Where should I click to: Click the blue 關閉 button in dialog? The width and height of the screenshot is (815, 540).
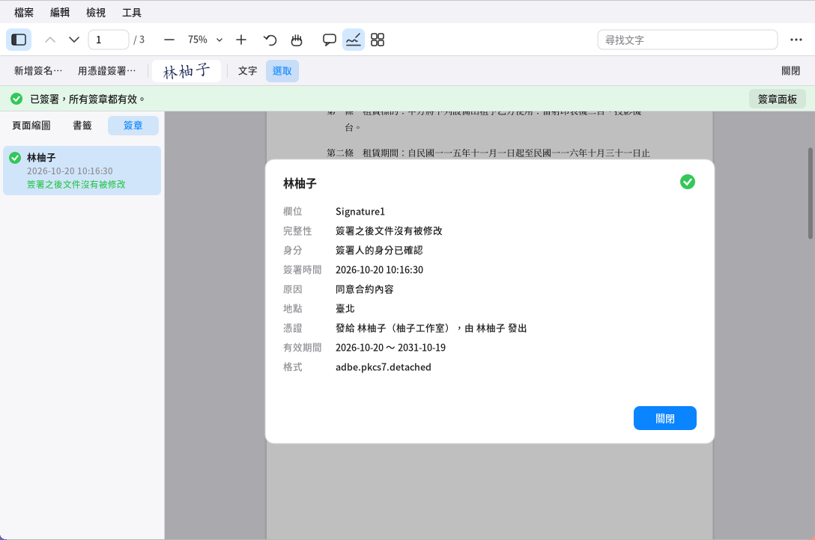click(x=664, y=418)
